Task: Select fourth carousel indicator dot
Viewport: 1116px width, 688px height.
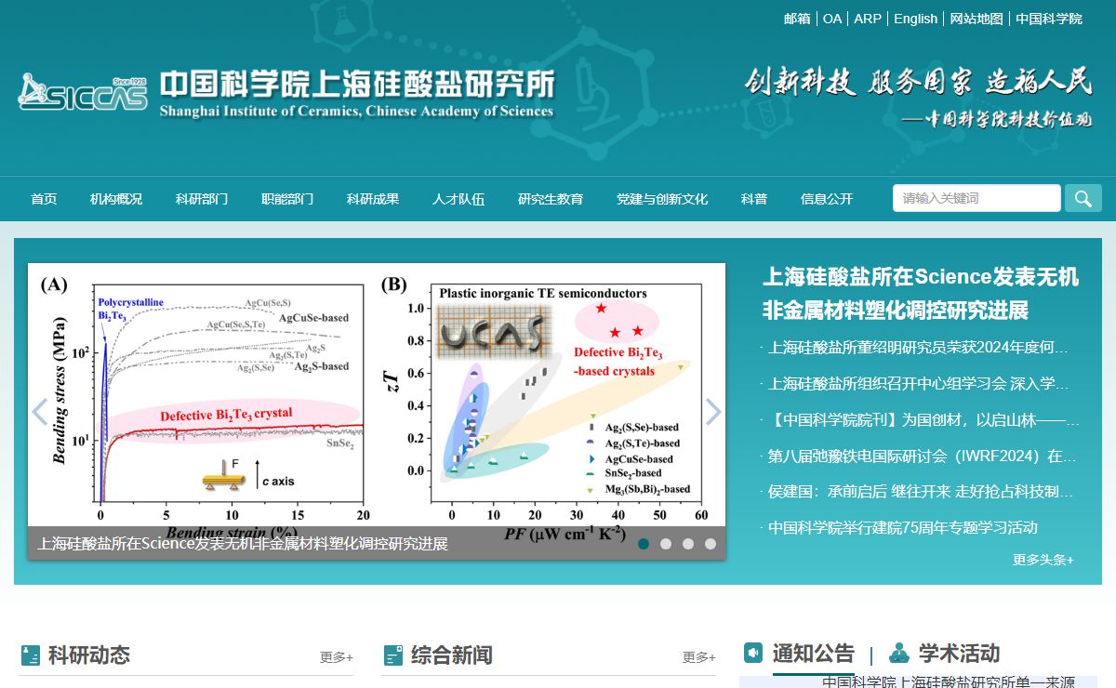Action: [x=711, y=544]
